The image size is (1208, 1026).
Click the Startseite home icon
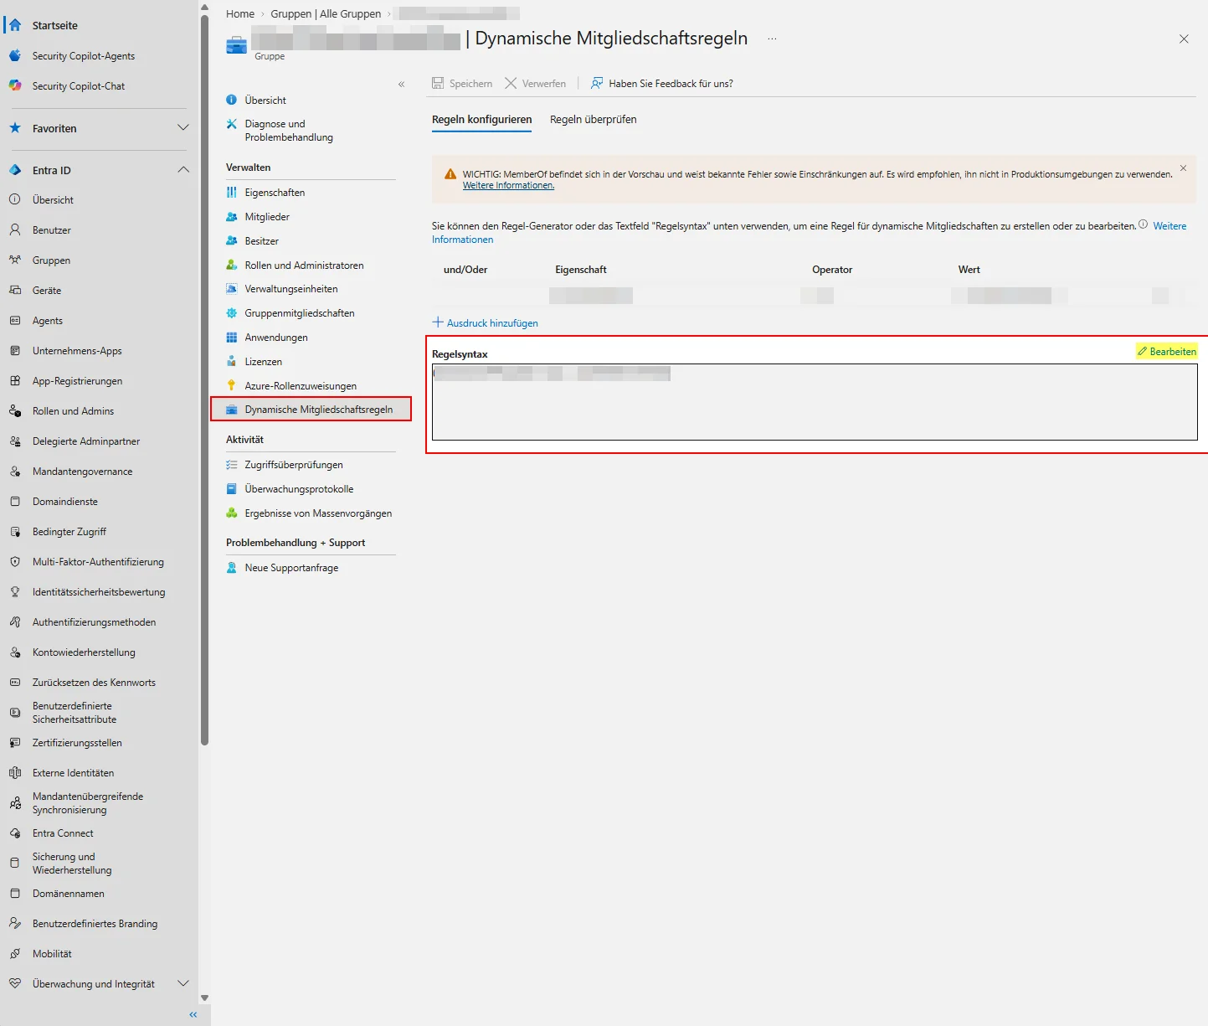pyautogui.click(x=15, y=25)
